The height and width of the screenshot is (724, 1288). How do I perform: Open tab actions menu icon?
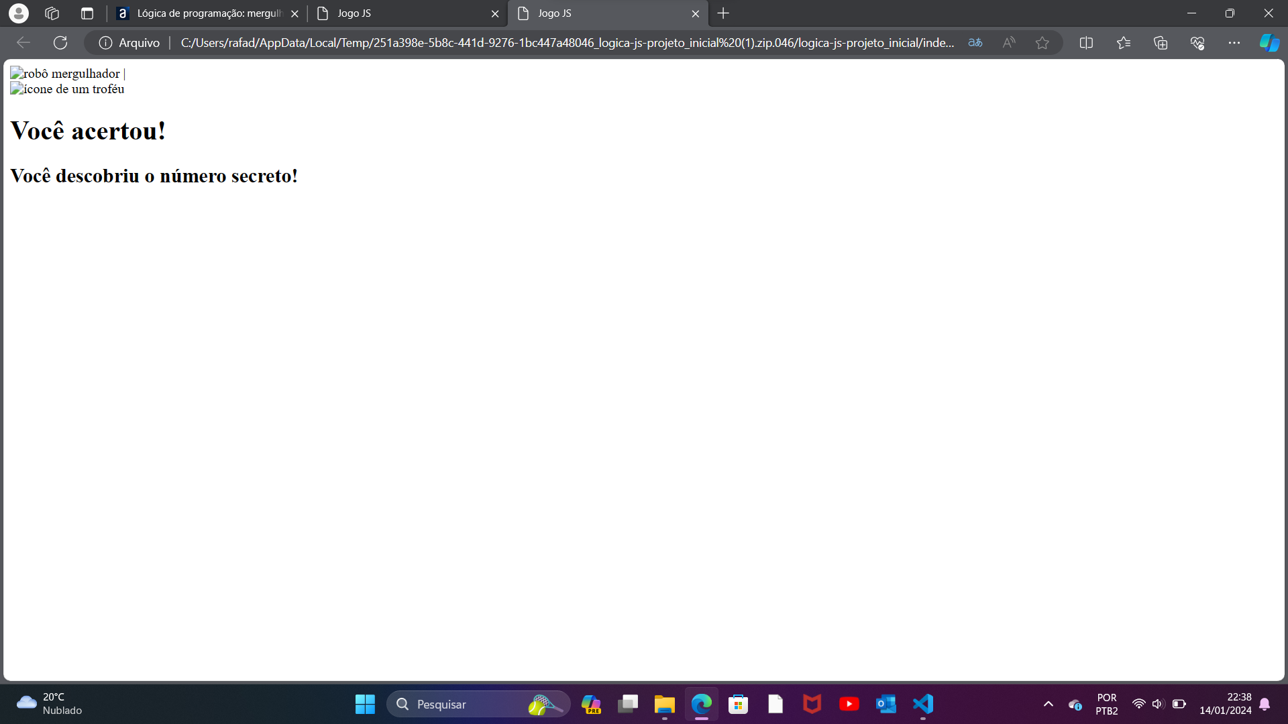click(x=87, y=13)
